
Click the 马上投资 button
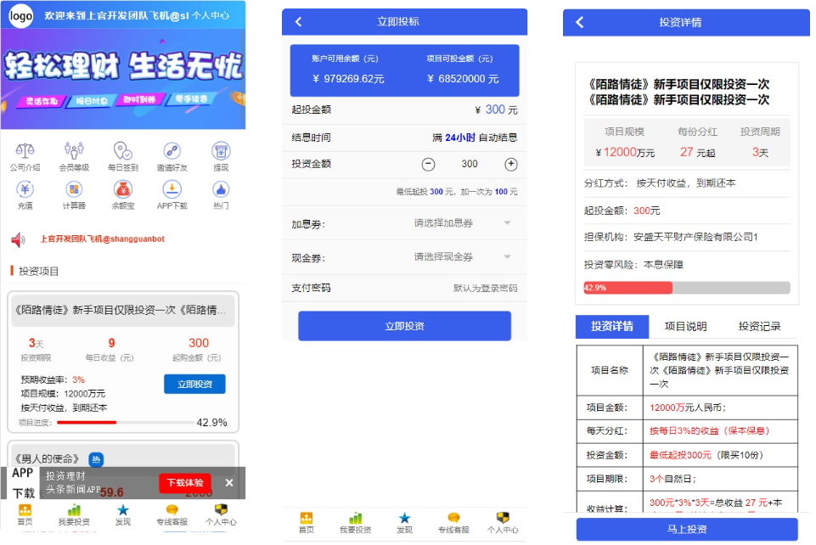pyautogui.click(x=685, y=530)
